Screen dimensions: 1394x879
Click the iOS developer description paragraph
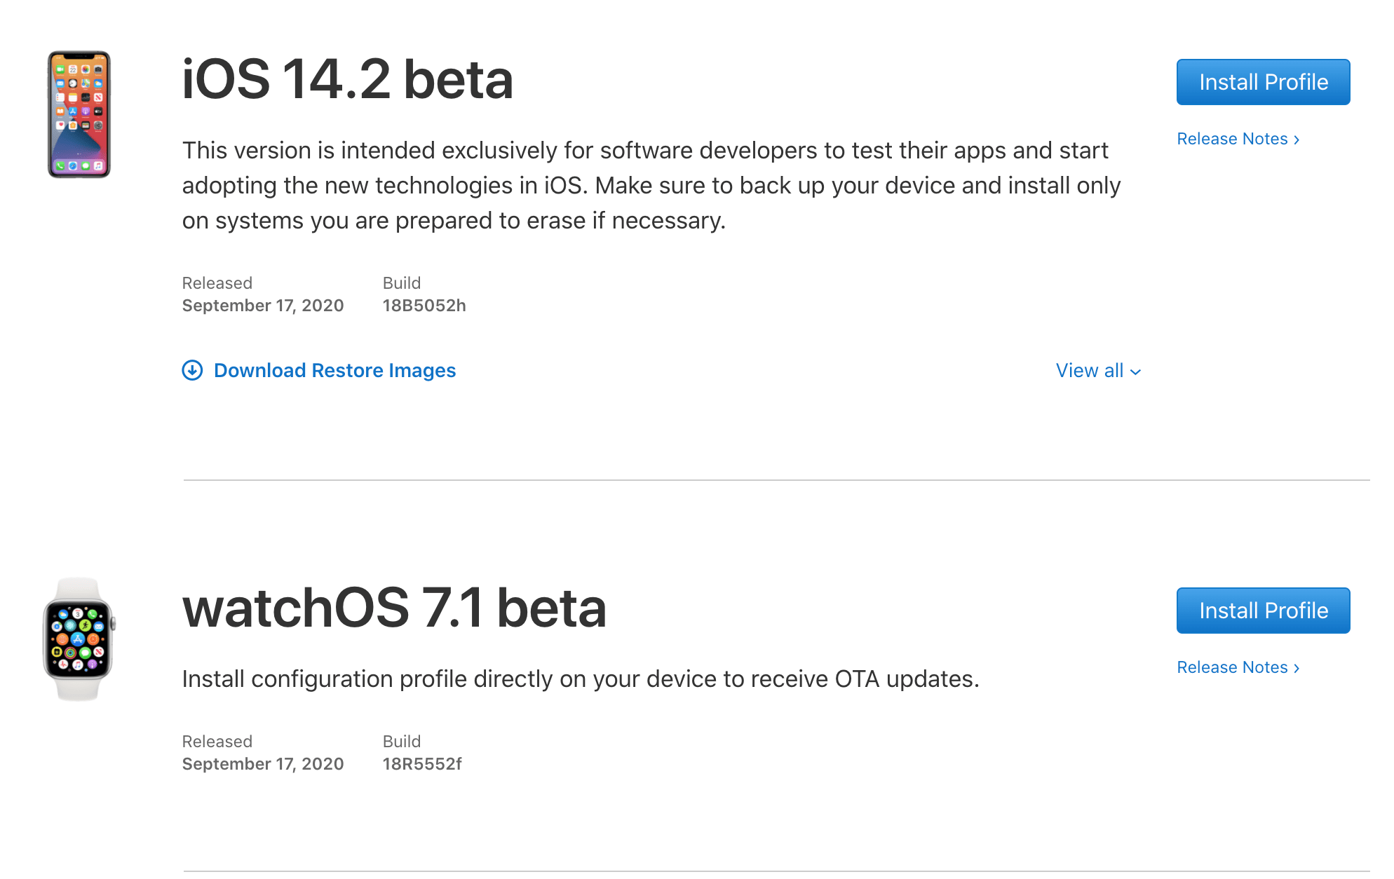651,186
